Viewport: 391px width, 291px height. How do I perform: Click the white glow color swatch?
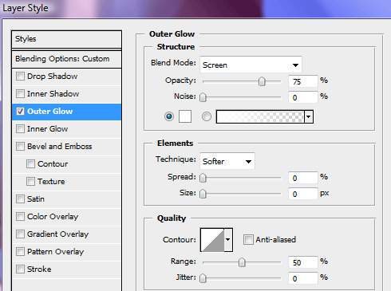(185, 116)
